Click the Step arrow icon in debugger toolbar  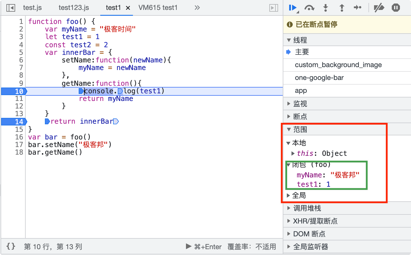(x=357, y=8)
